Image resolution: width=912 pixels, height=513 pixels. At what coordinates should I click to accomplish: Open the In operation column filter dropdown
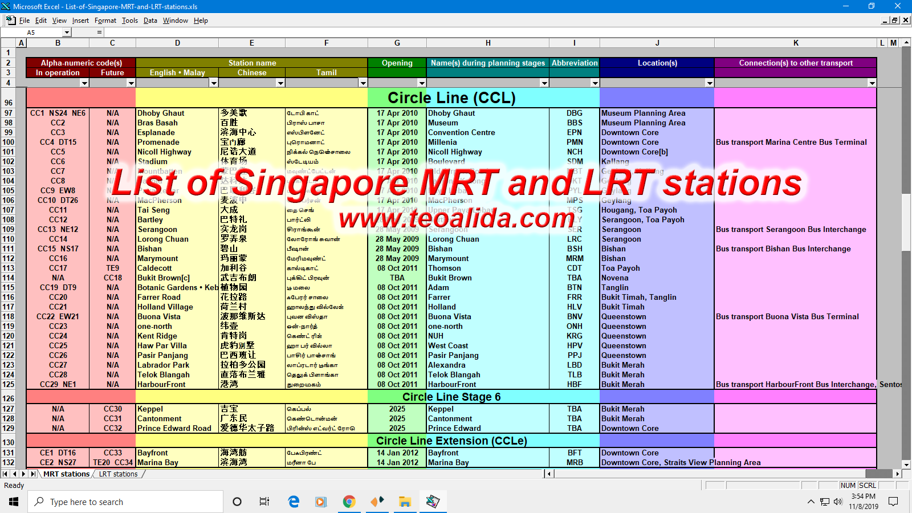[84, 83]
